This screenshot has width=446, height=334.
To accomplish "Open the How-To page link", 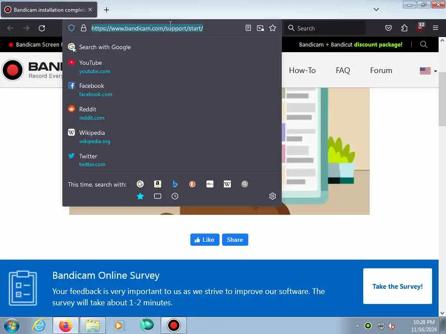I will point(302,70).
